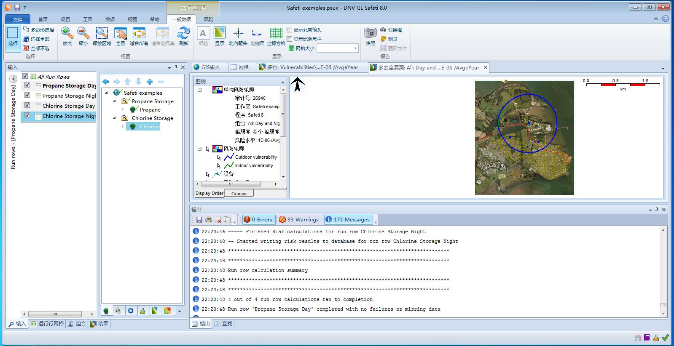The image size is (674, 346).
Task: Click 选择全部 select all
Action: coord(36,39)
